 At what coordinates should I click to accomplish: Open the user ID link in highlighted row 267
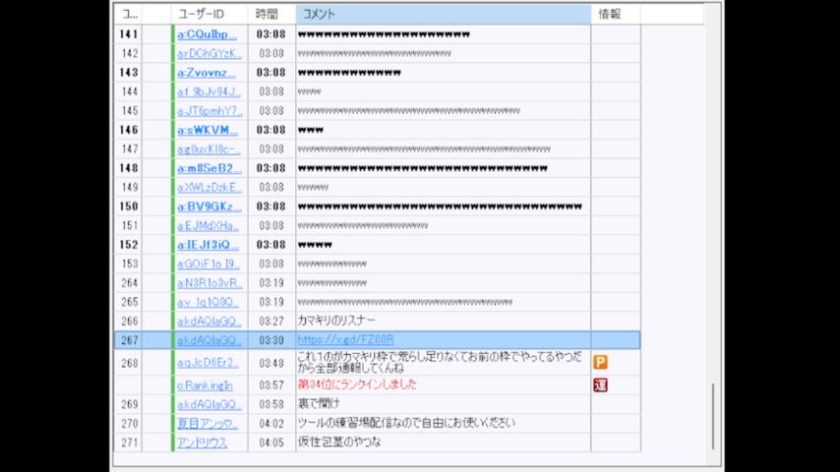point(210,340)
